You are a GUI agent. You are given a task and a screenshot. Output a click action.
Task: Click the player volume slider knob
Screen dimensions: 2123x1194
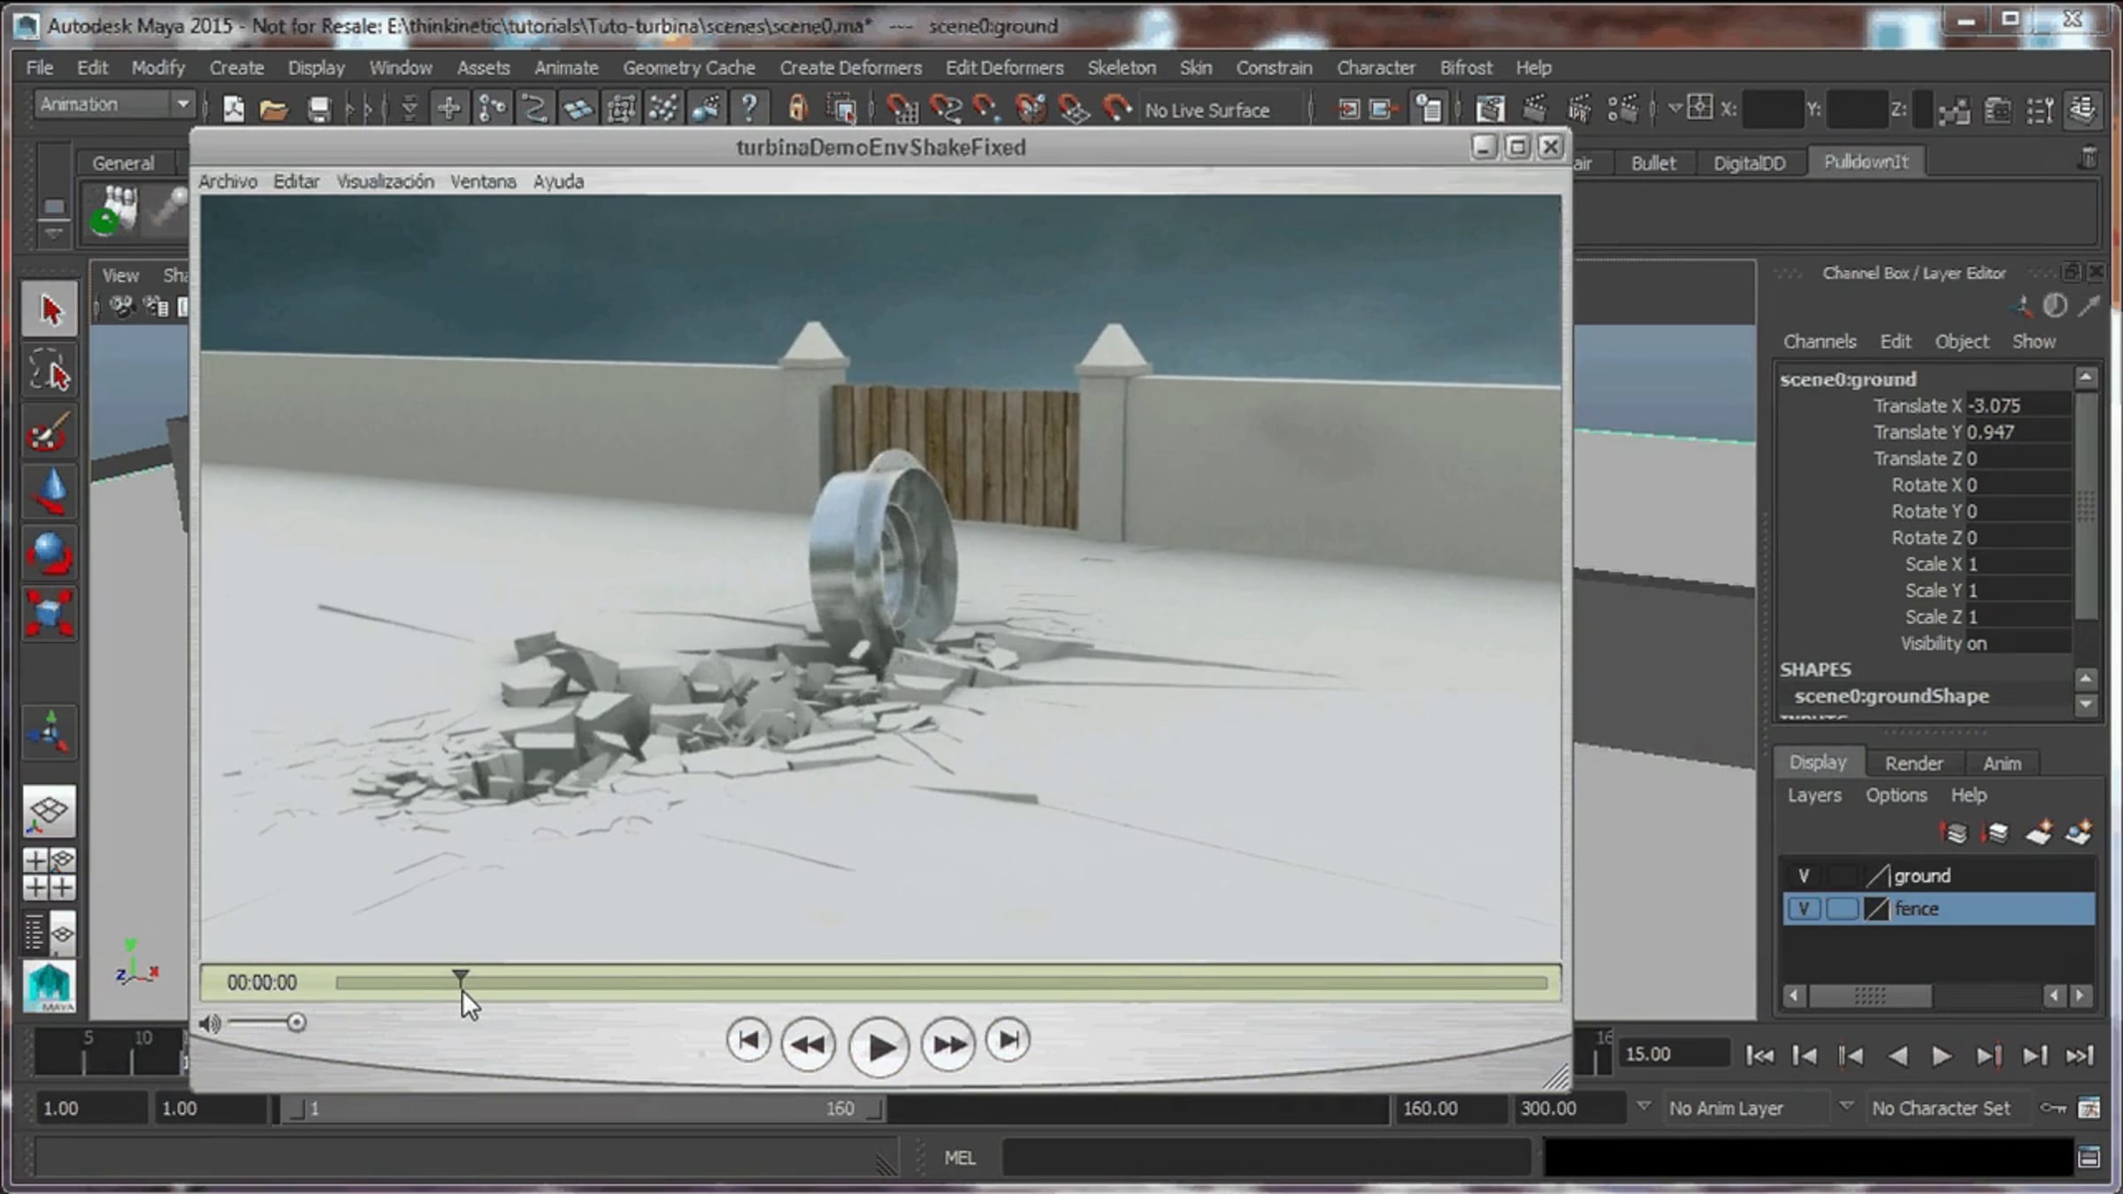coord(296,1023)
